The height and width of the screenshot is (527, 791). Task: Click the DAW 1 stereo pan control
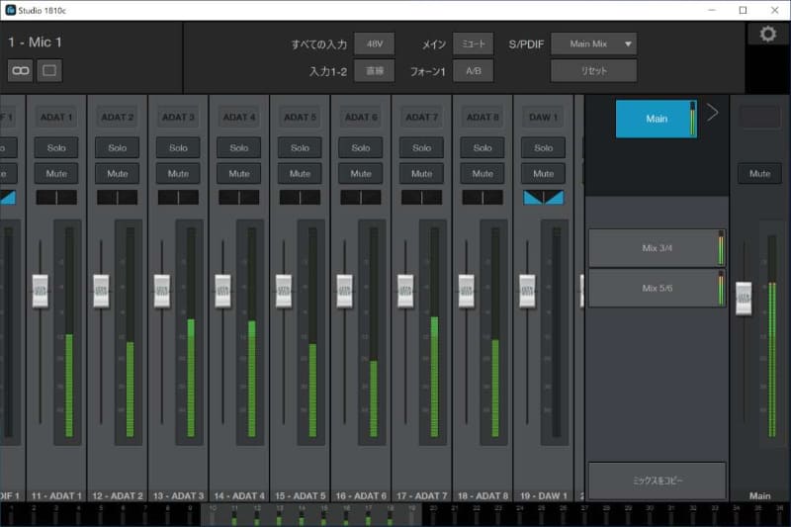(x=543, y=197)
